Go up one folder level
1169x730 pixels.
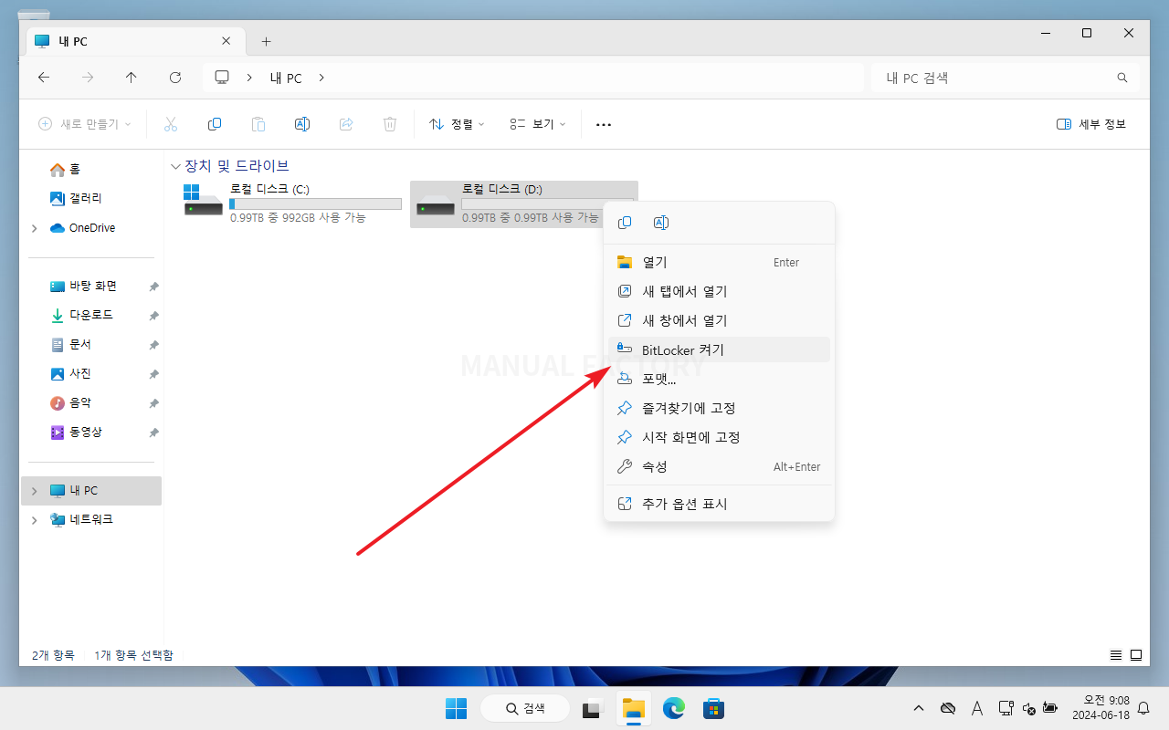pos(132,78)
